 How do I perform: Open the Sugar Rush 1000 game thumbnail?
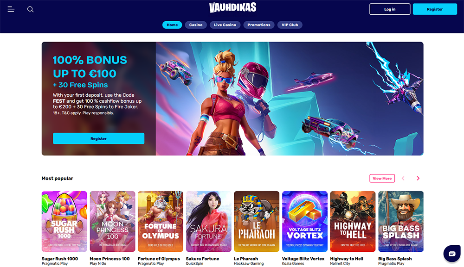click(x=64, y=221)
